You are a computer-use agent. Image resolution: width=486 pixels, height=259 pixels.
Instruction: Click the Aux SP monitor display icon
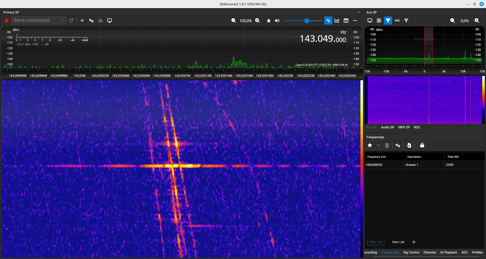point(370,21)
